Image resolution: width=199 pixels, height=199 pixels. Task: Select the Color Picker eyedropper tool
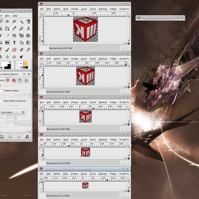tap(14, 28)
